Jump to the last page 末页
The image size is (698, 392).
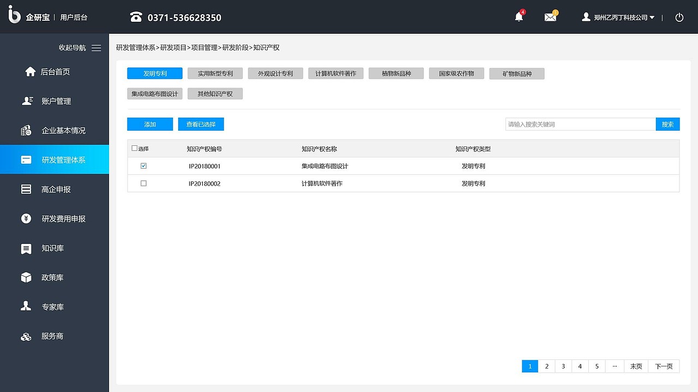636,366
